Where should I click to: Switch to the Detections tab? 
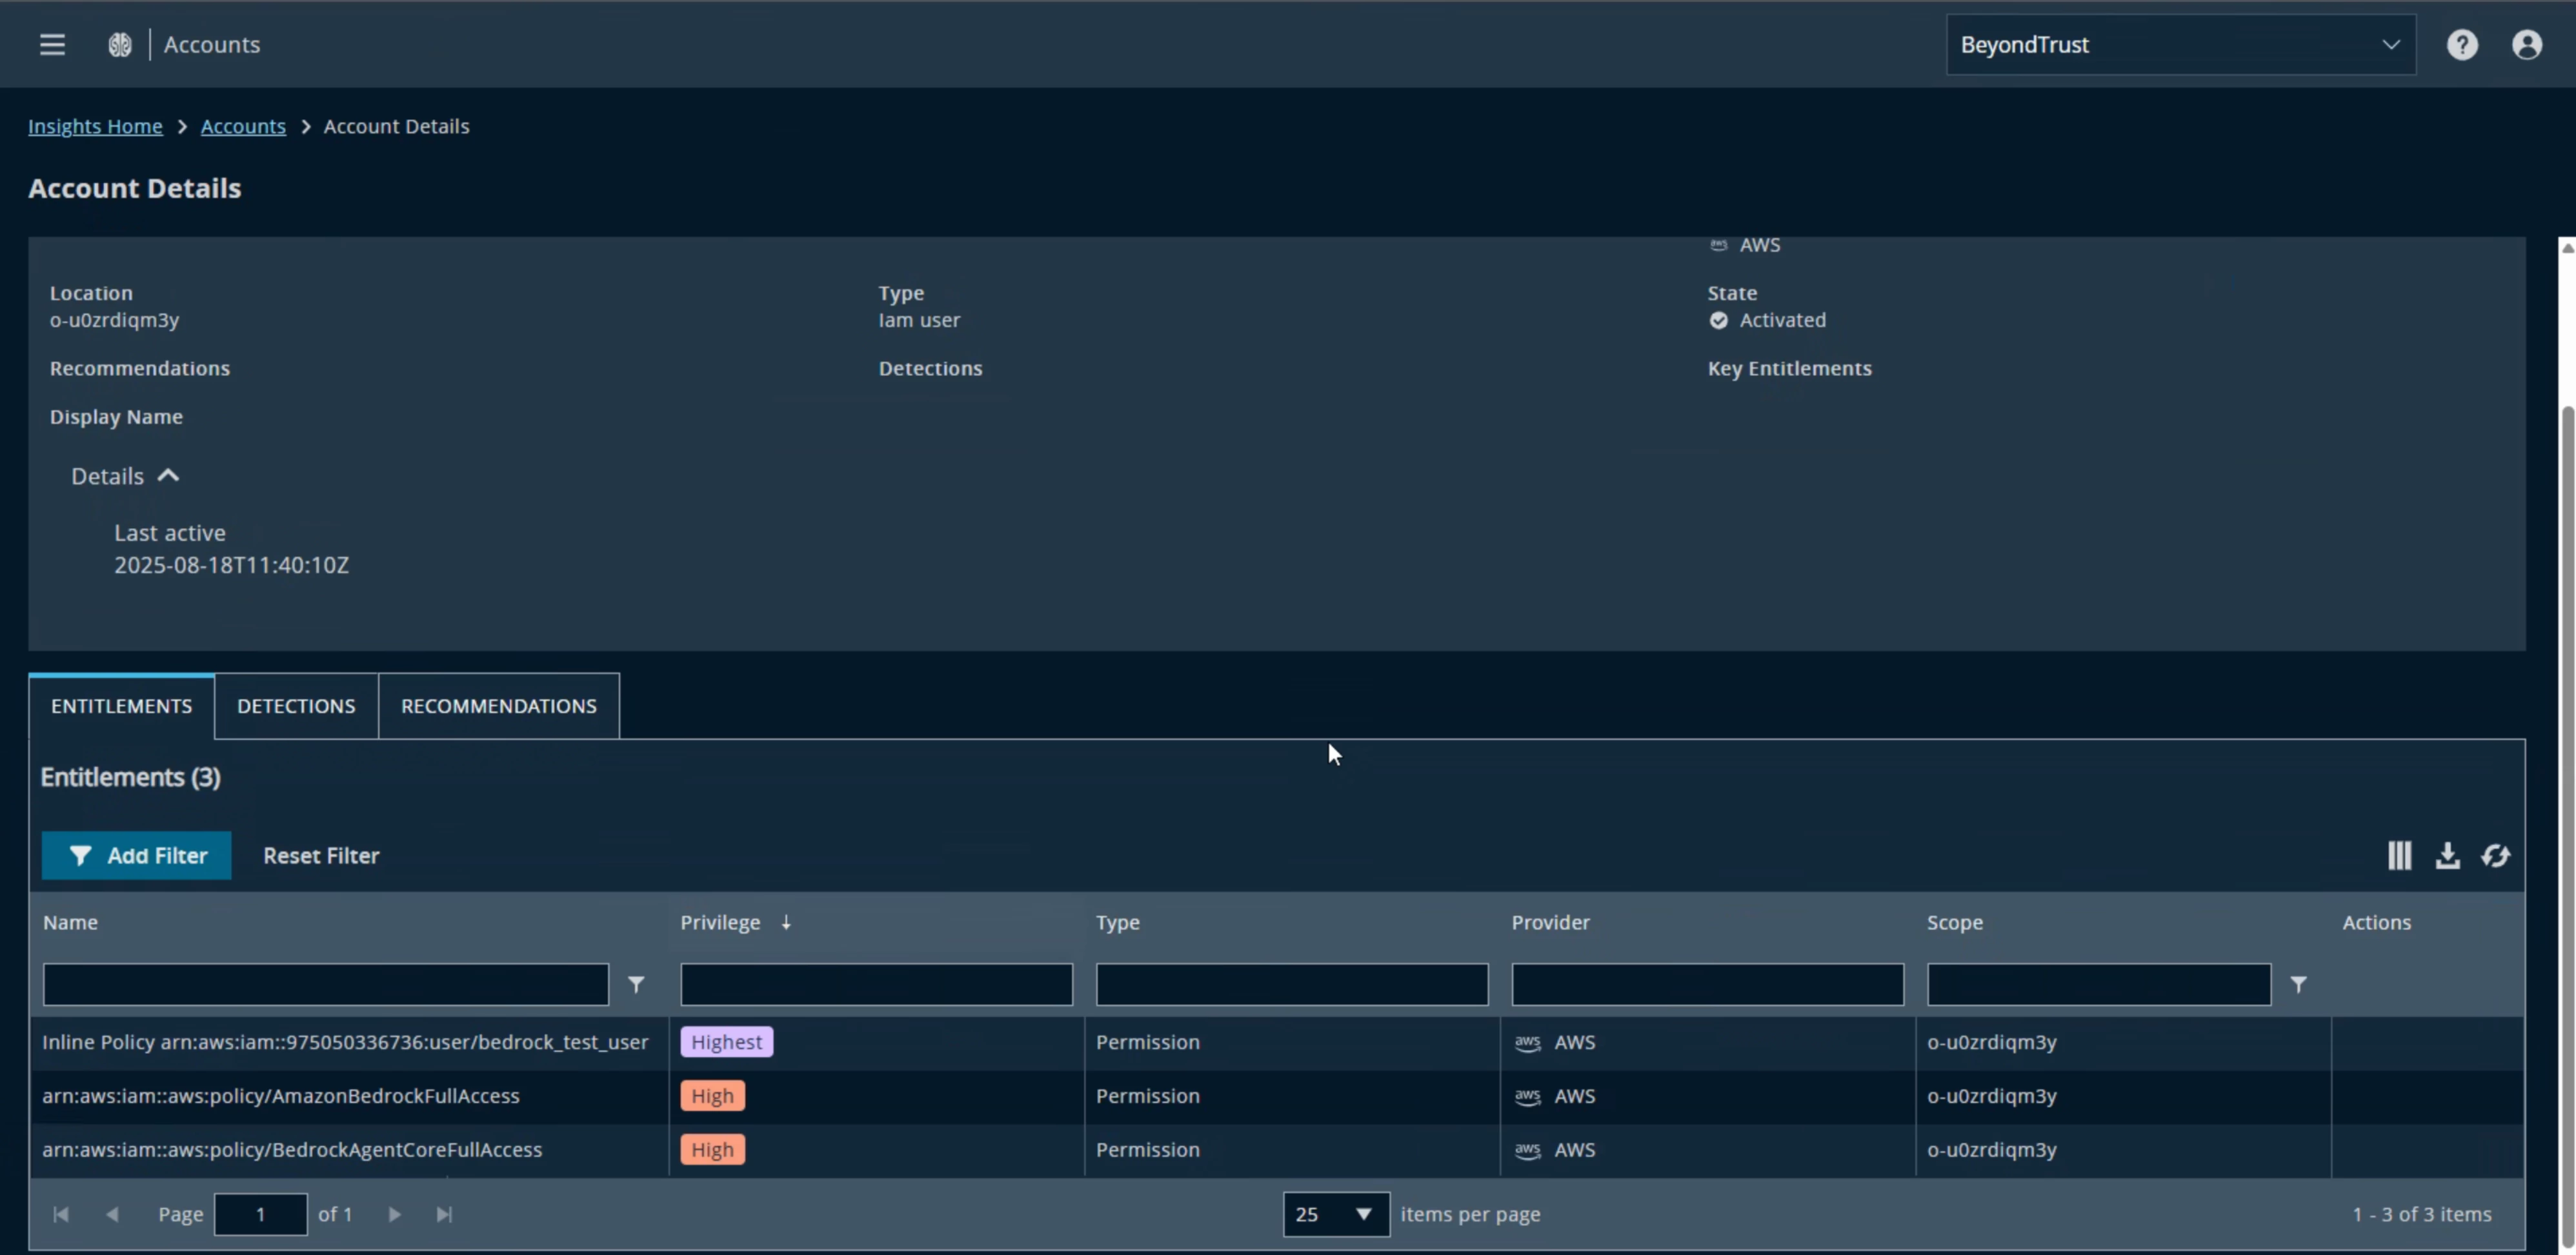296,706
